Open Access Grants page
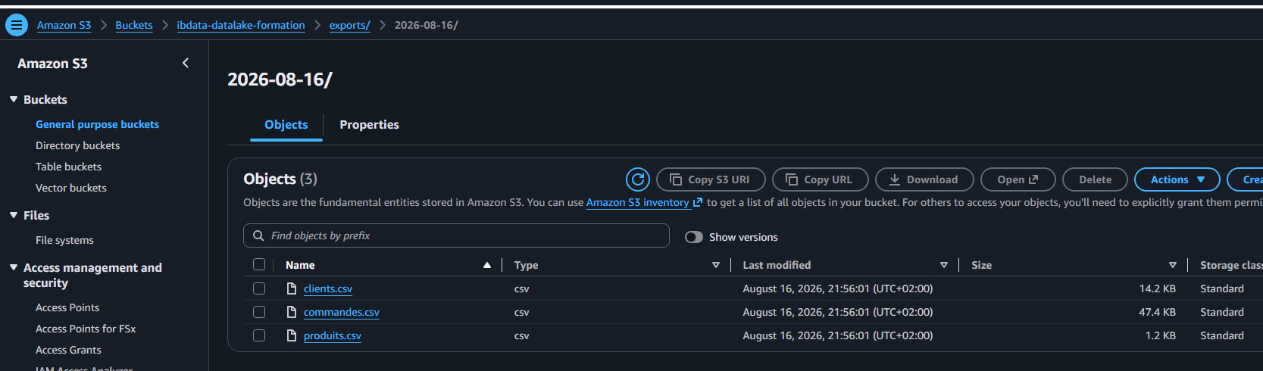This screenshot has width=1263, height=371. (68, 350)
